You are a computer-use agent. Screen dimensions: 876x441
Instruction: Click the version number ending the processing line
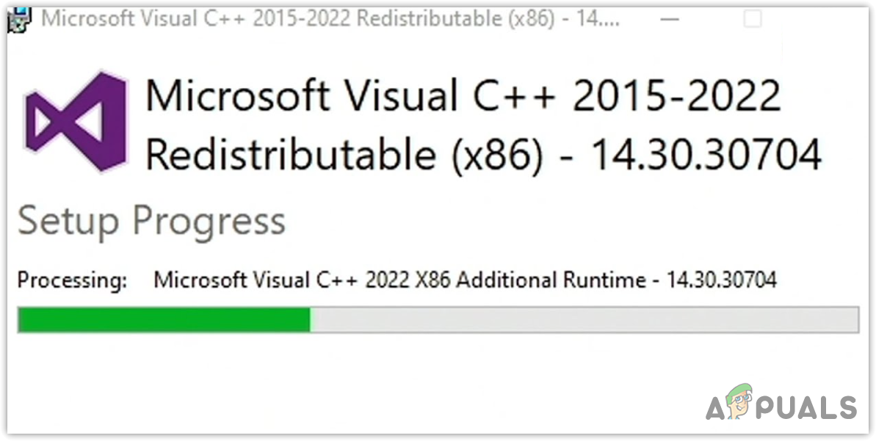(x=721, y=280)
